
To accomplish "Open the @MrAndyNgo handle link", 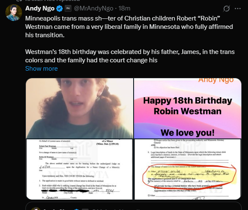I will click(94, 8).
